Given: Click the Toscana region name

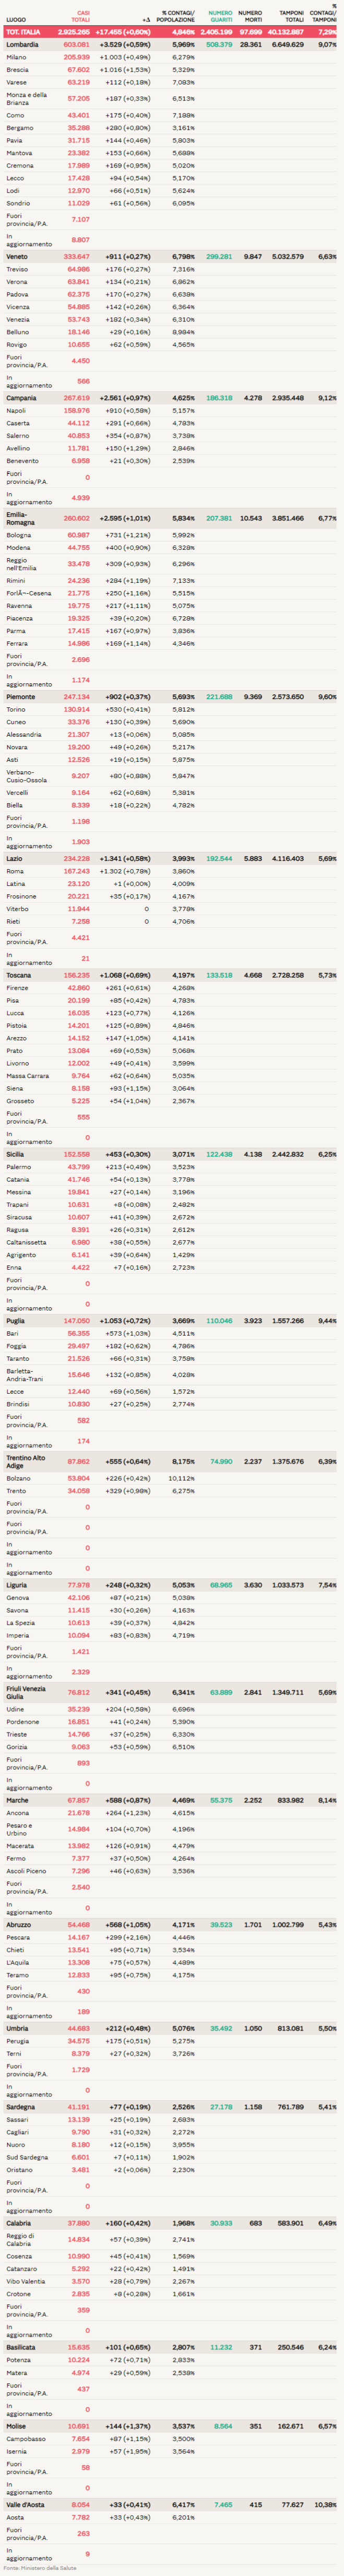Looking at the screenshot, I should [20, 975].
